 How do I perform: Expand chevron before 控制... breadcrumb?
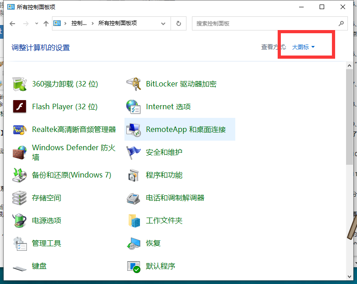(x=65, y=23)
